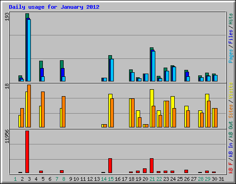Viewport: 236px width, 184px height.
Task: Select the red kB bar for day 15
Action: [x=110, y=166]
